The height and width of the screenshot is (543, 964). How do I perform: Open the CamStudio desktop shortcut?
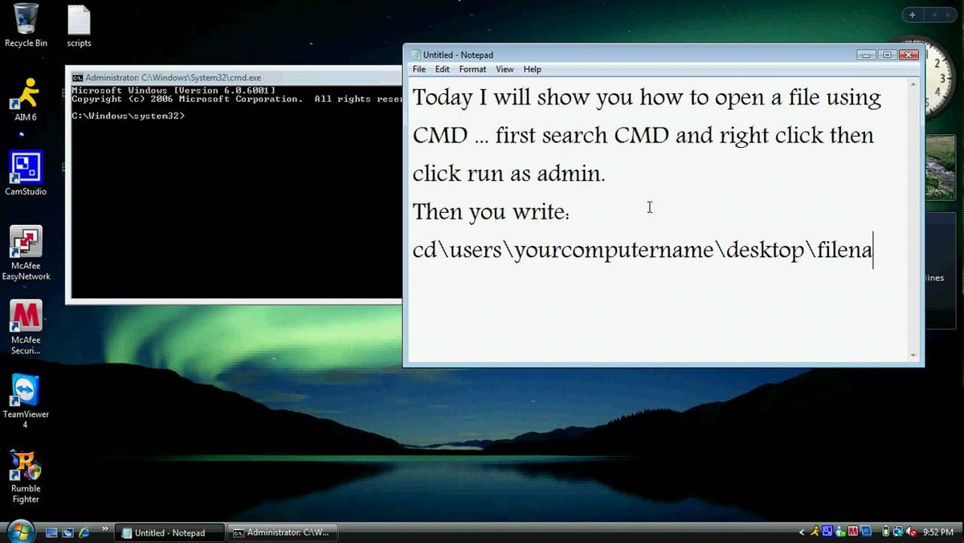pyautogui.click(x=26, y=169)
